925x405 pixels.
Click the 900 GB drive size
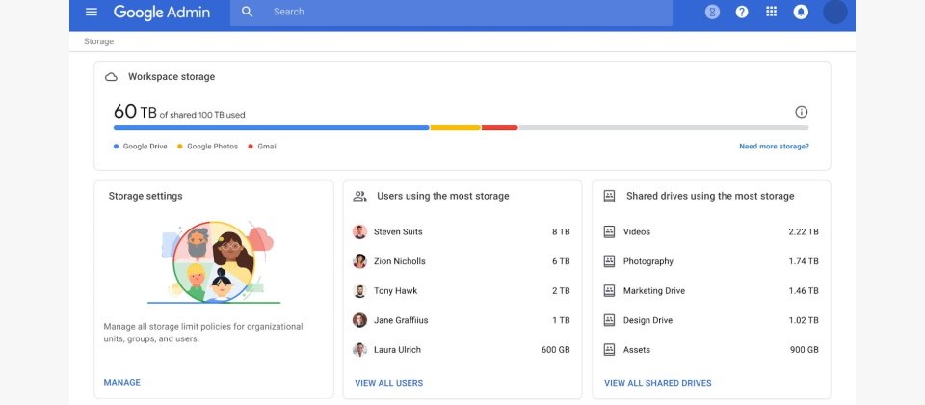coord(805,350)
